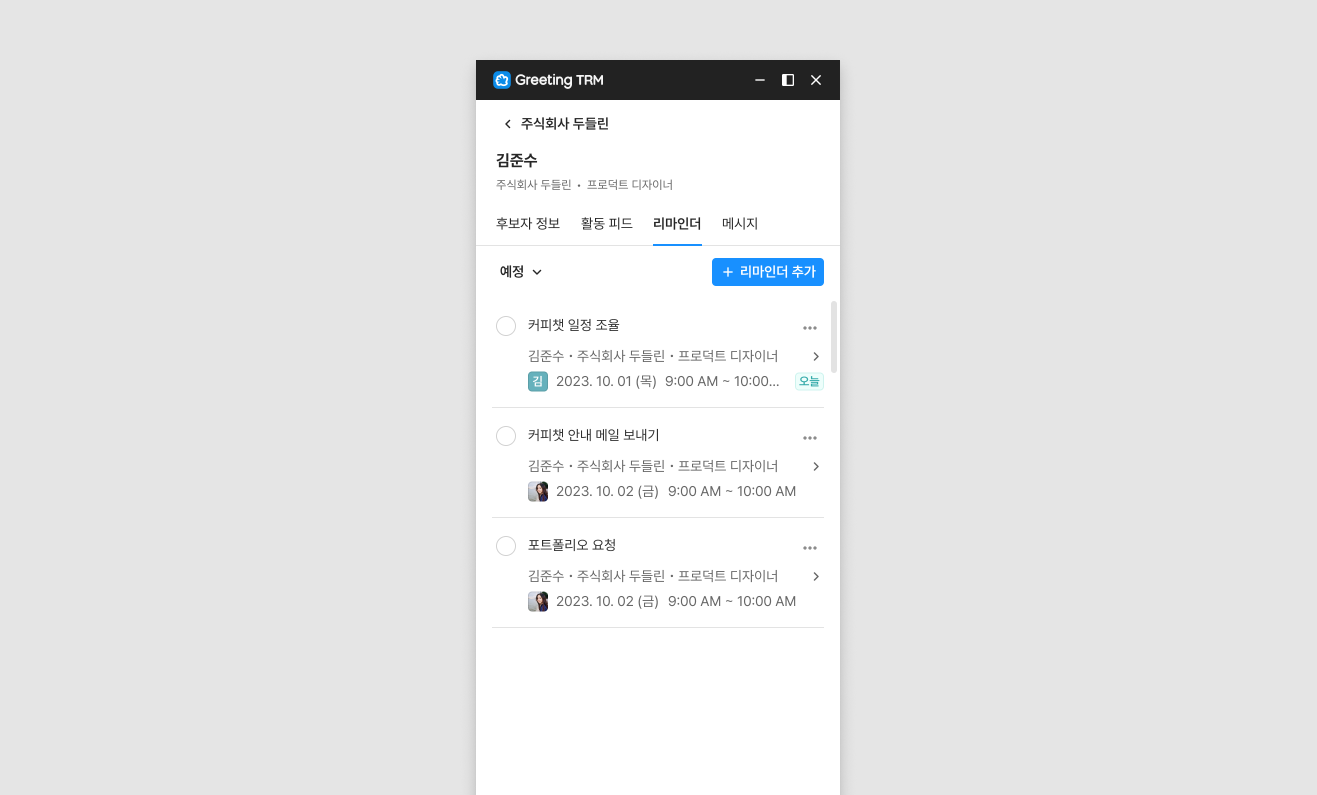The image size is (1317, 795).
Task: Complete the 포트폴리오 요청 reminder using its circle
Action: pyautogui.click(x=505, y=546)
